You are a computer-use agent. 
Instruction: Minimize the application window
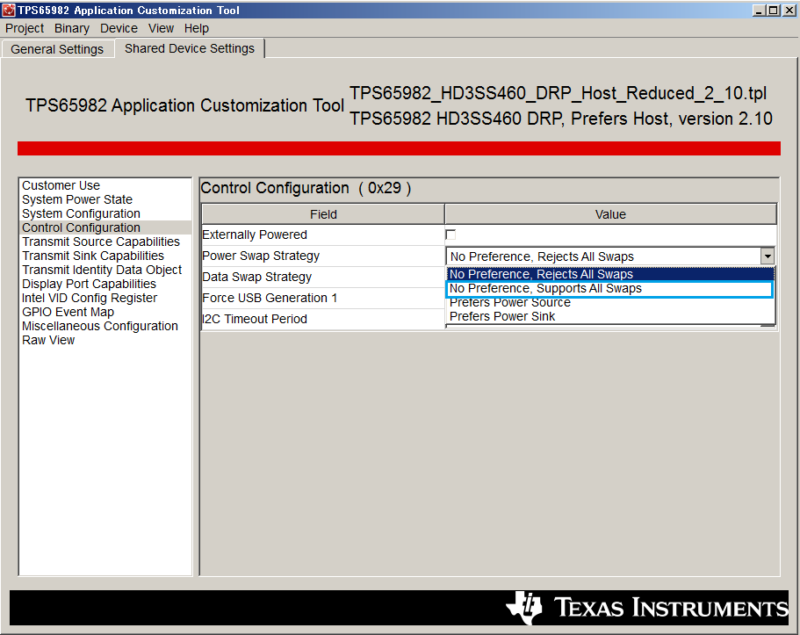tap(759, 11)
